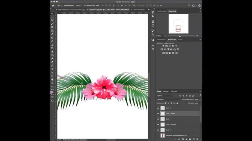The height and width of the screenshot is (141, 252).
Task: Select the Eyedropper tool
Action: (52, 34)
